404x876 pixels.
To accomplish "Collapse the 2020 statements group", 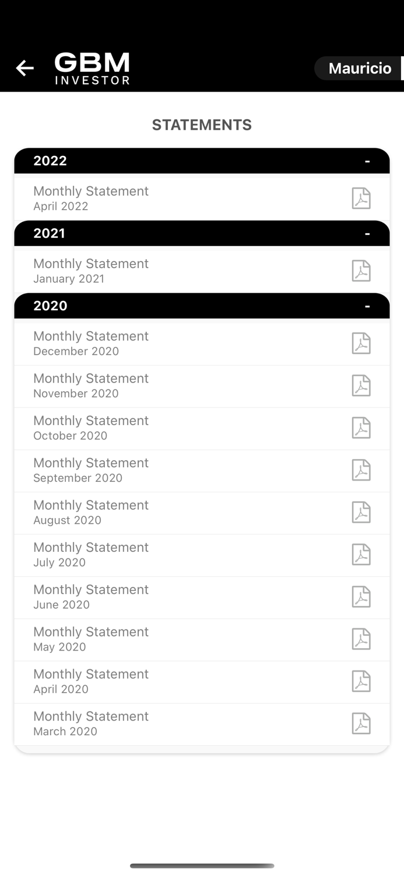I will pyautogui.click(x=367, y=306).
